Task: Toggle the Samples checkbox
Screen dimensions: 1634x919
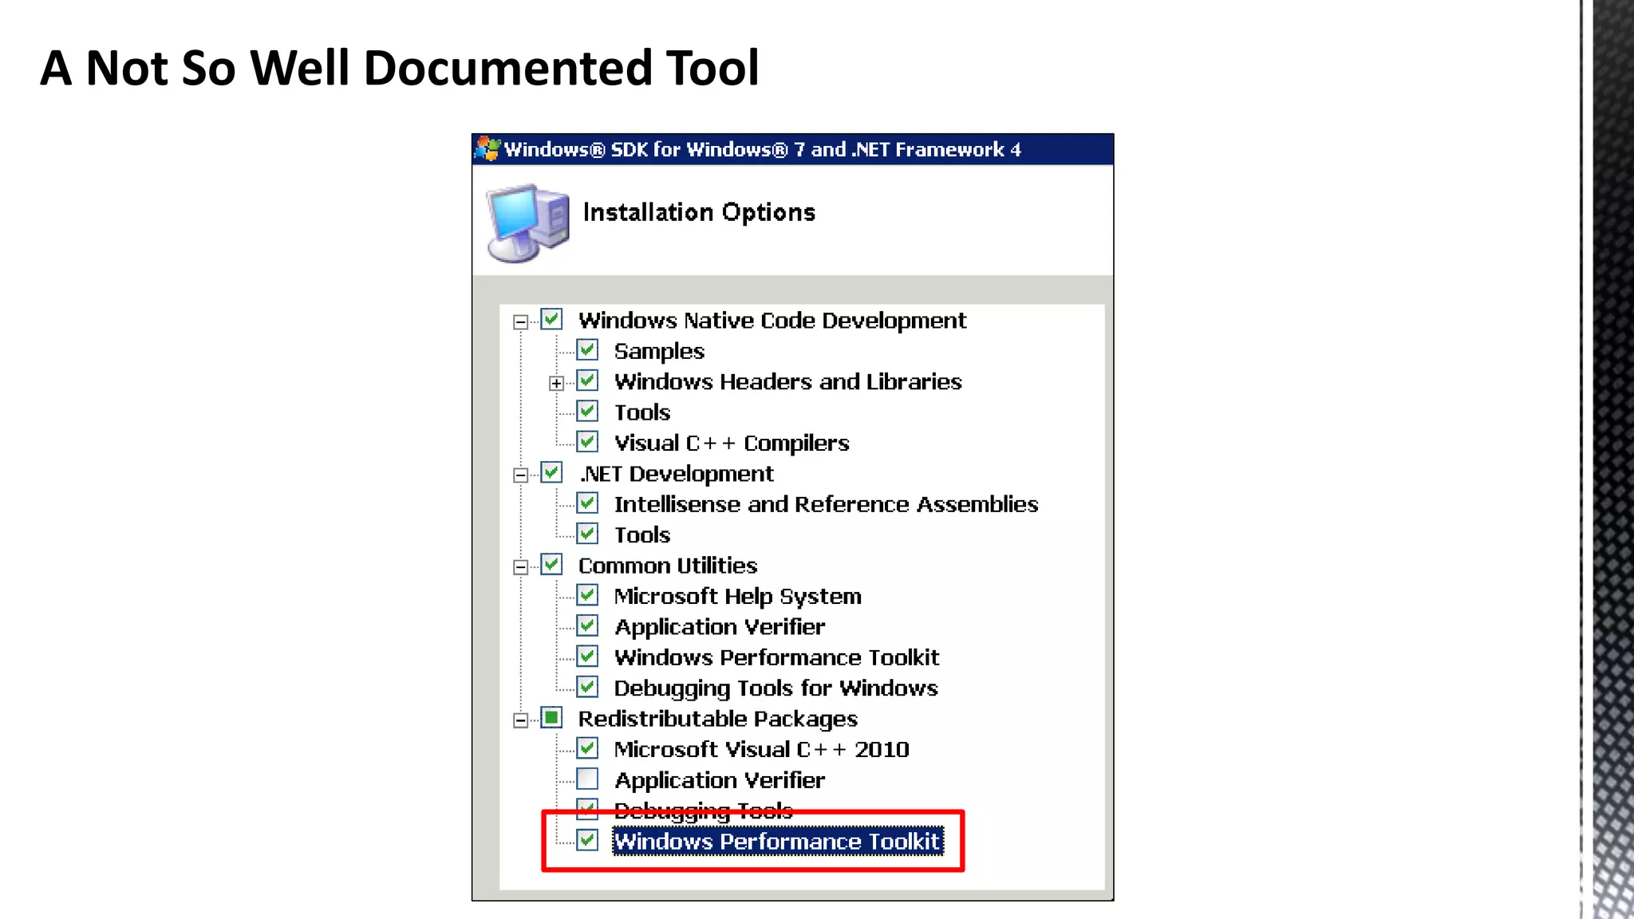Action: [587, 350]
